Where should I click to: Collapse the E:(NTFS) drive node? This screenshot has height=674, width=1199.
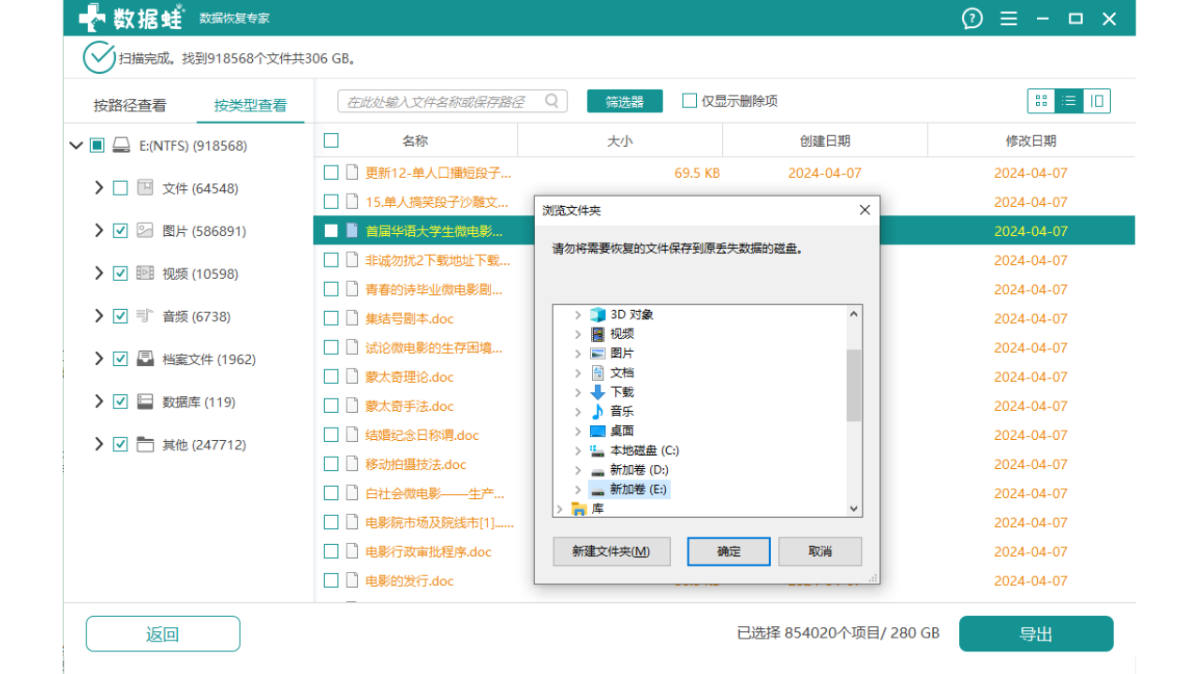[76, 145]
